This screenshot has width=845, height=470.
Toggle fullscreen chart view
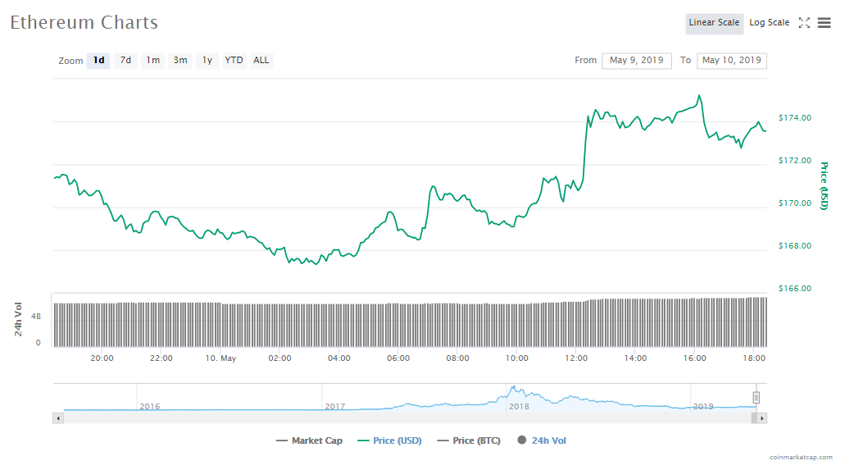click(x=804, y=23)
